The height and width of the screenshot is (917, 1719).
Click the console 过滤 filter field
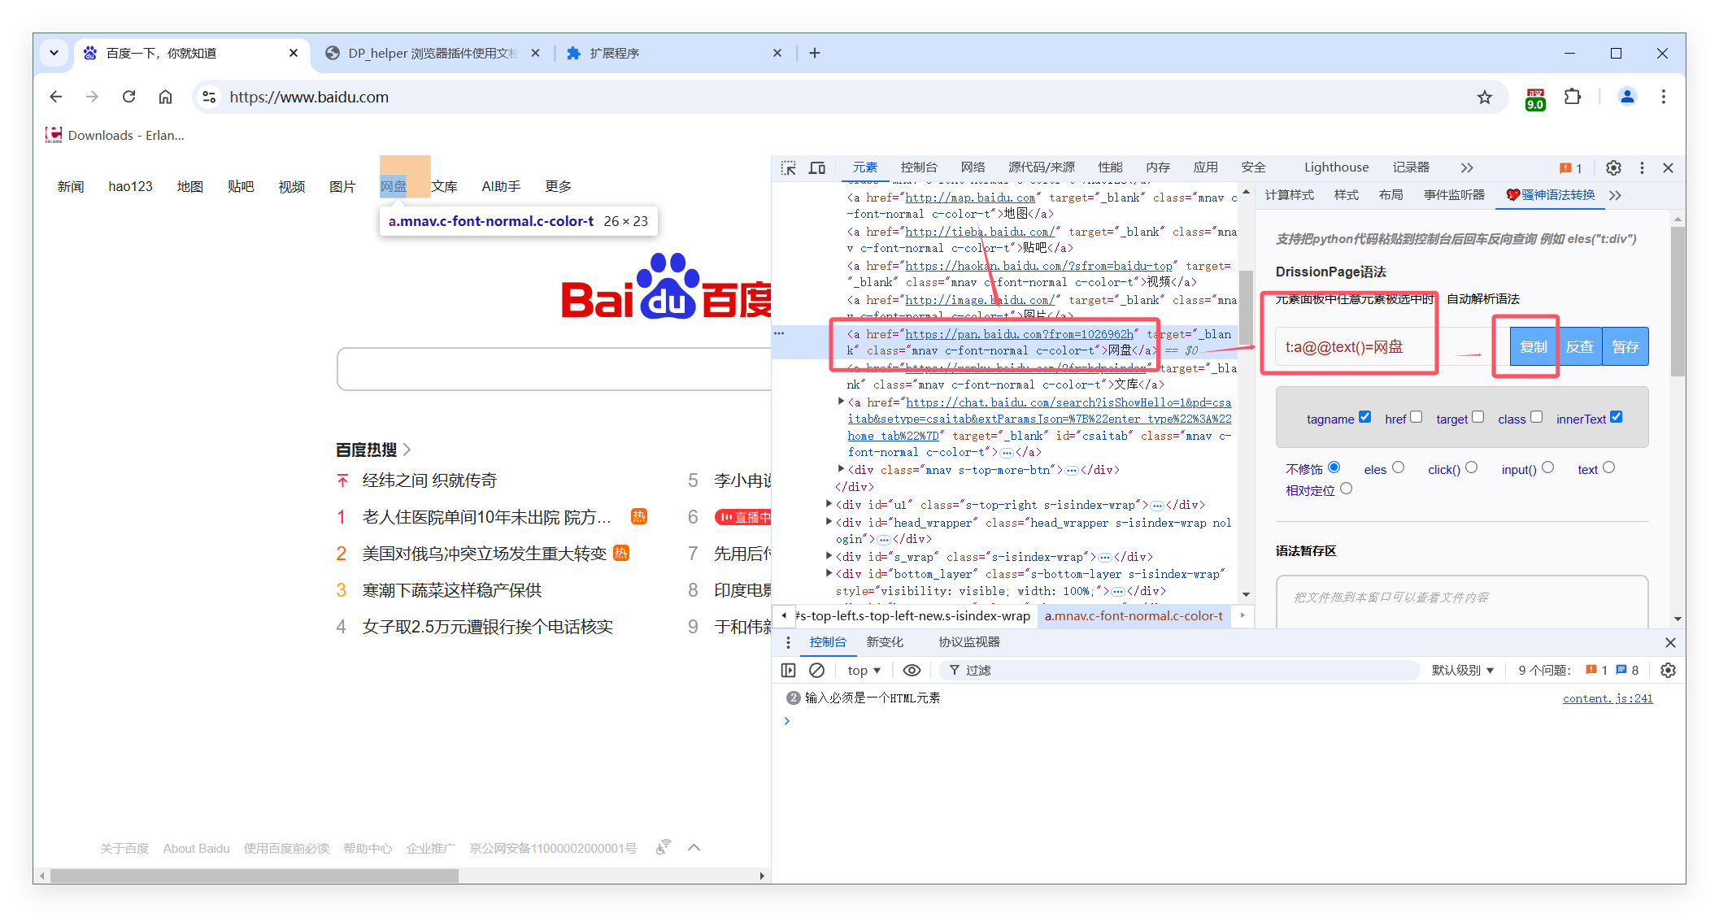pos(1179,670)
